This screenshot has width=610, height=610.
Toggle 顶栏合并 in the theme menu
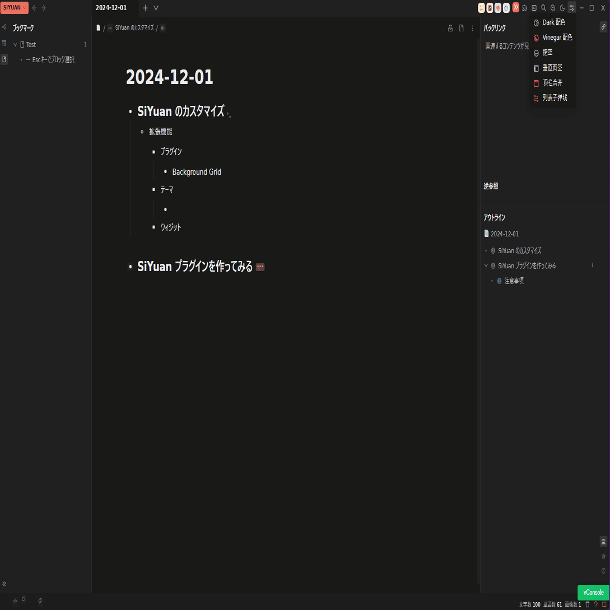552,83
